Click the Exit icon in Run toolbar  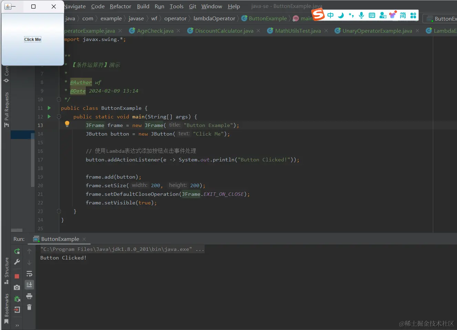17,310
